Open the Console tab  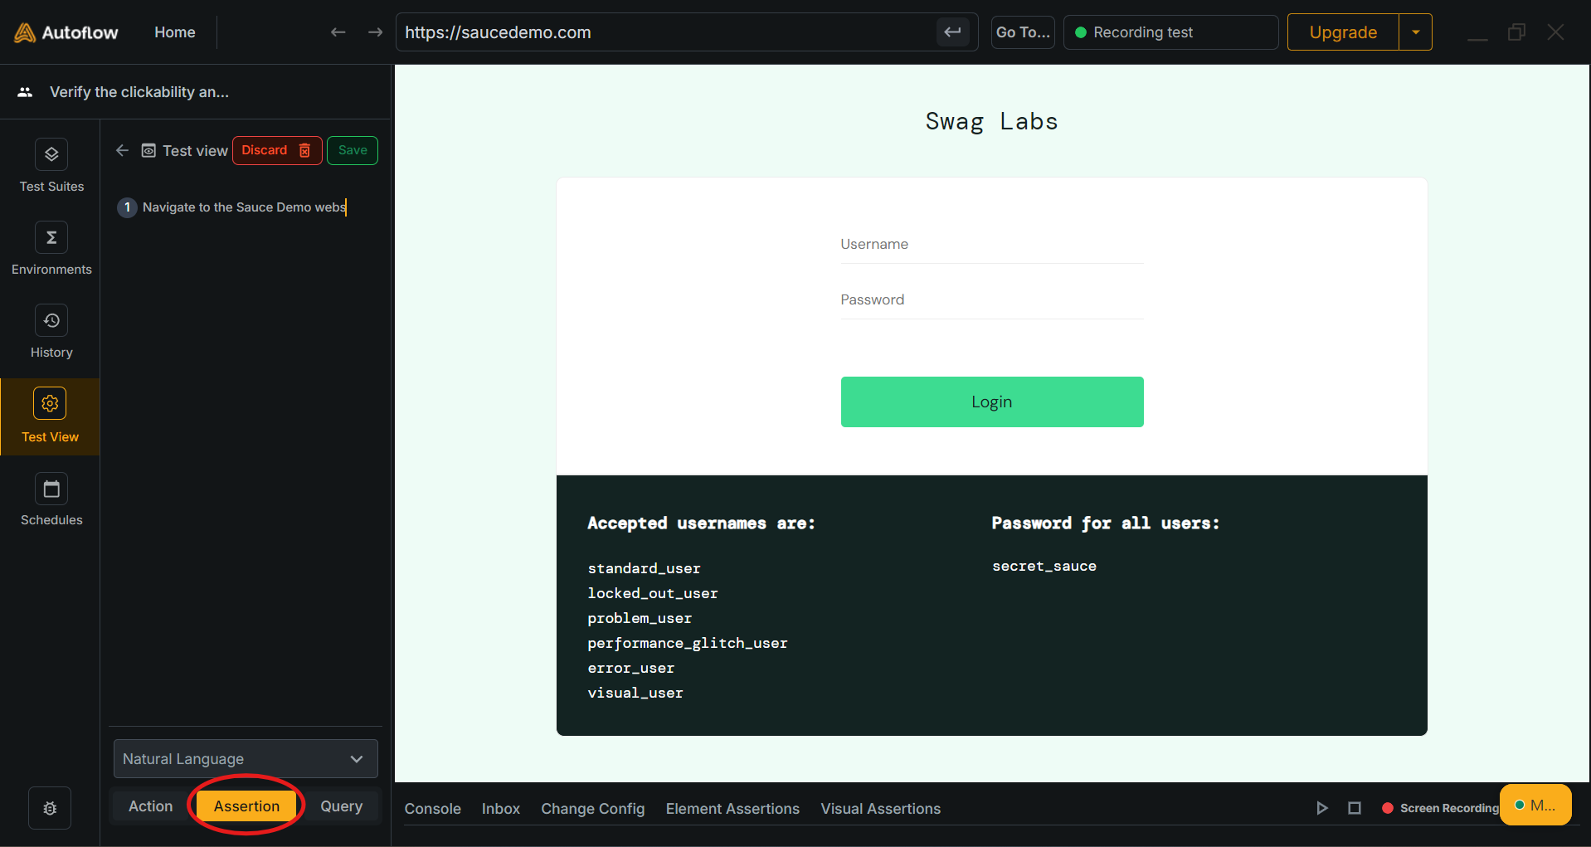(433, 809)
